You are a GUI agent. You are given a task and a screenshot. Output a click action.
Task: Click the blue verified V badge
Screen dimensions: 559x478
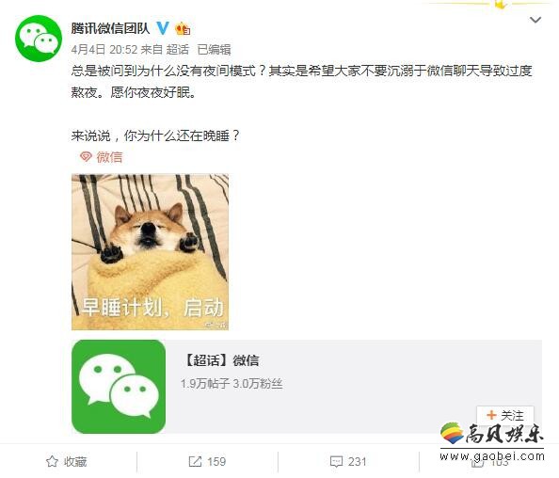(x=163, y=28)
